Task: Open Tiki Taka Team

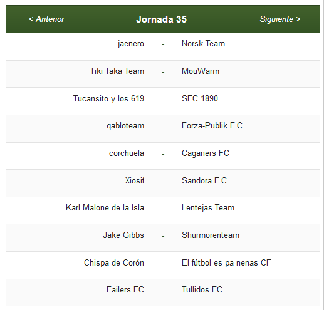Action: coord(117,71)
